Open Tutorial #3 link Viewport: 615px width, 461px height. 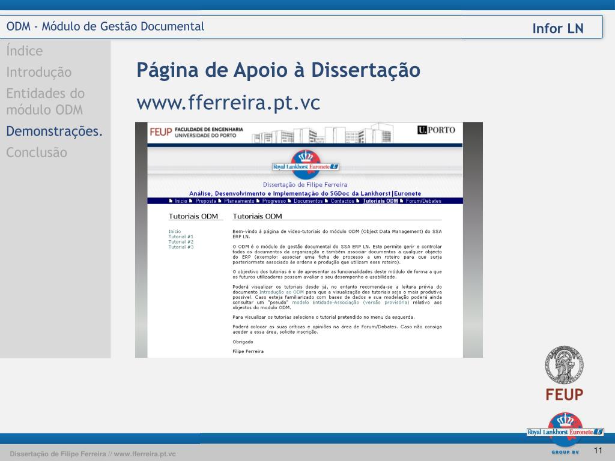coord(181,247)
